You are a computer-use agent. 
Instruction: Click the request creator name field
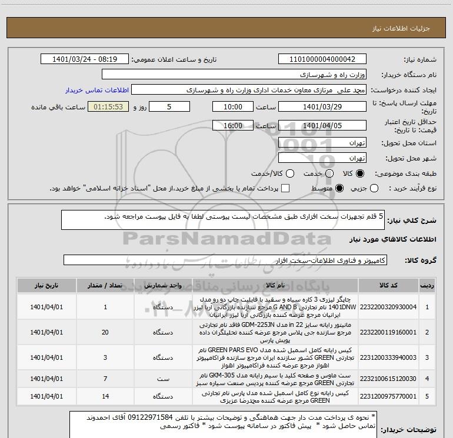pos(249,90)
